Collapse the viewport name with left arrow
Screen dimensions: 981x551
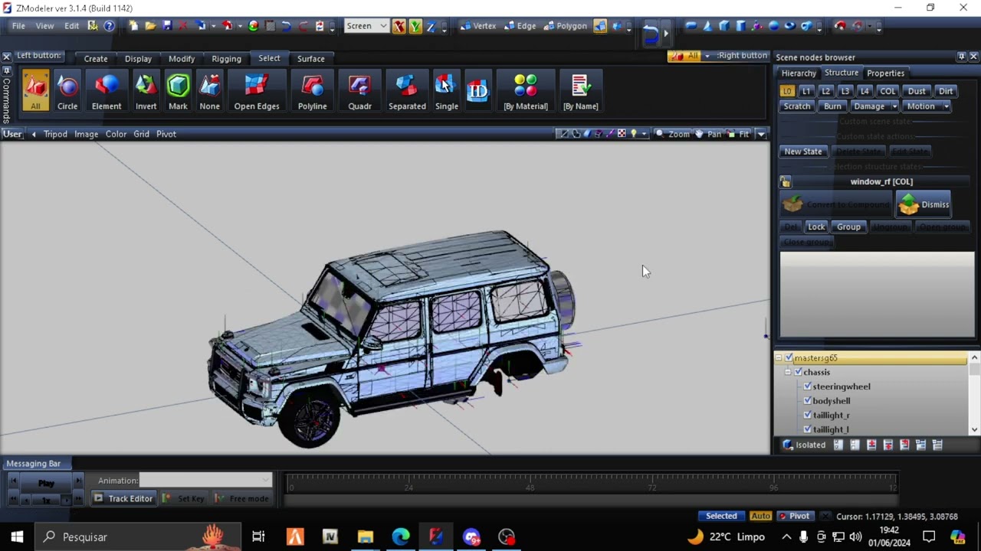coord(34,134)
